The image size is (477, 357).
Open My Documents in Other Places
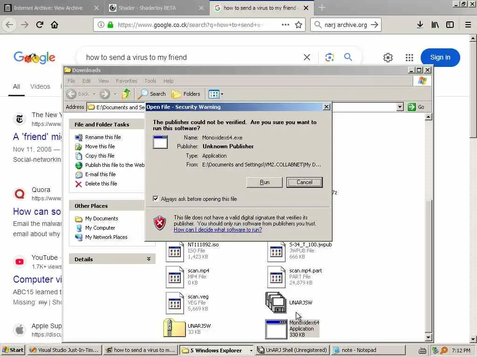[101, 218]
